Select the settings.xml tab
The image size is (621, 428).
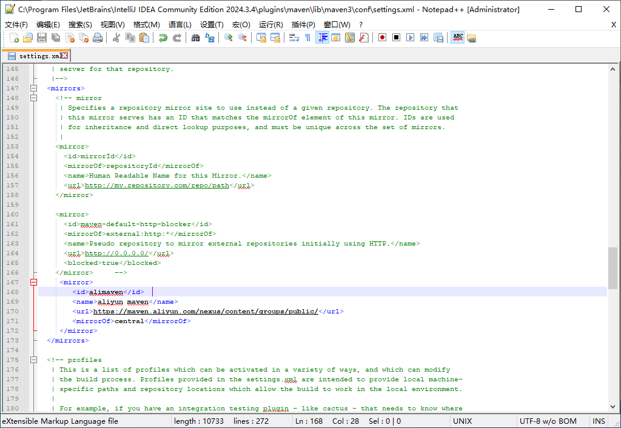(x=36, y=56)
